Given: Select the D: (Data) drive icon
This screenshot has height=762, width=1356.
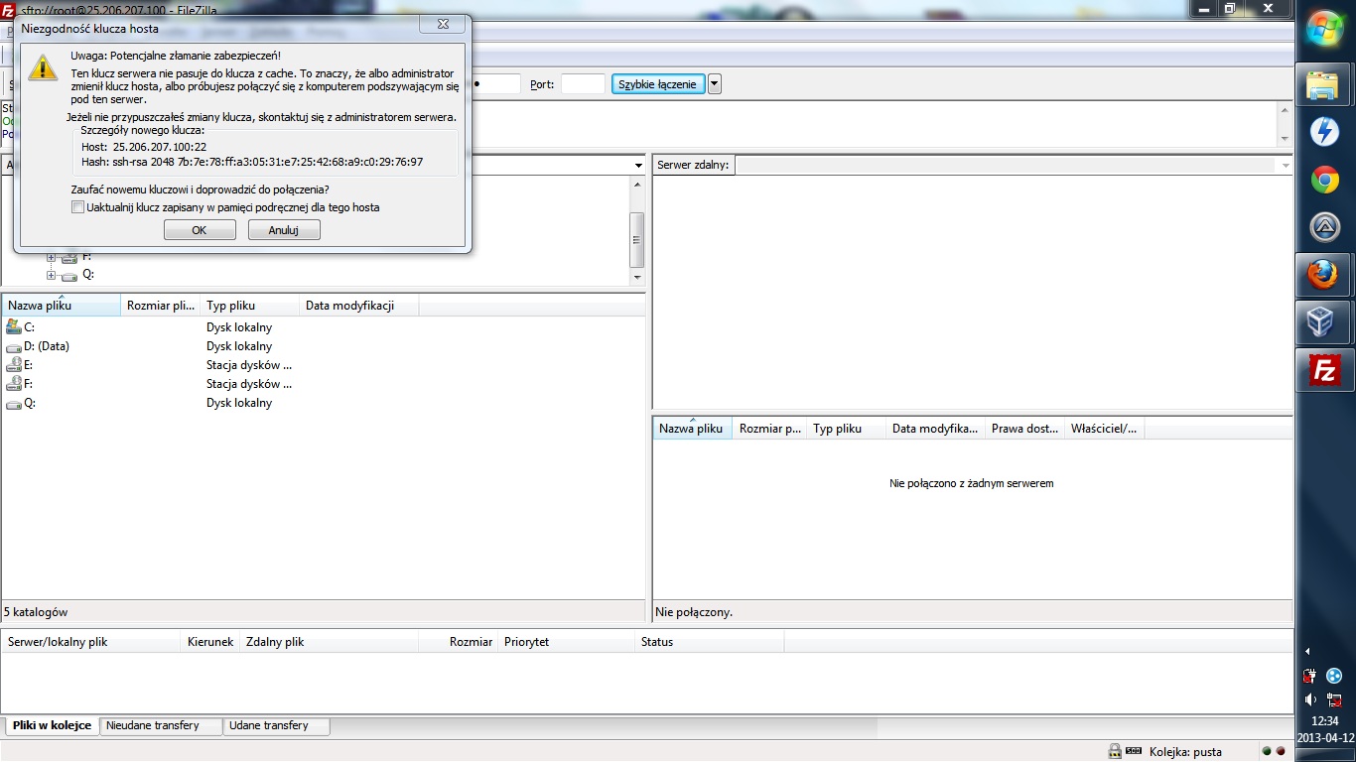Looking at the screenshot, I should coord(14,346).
